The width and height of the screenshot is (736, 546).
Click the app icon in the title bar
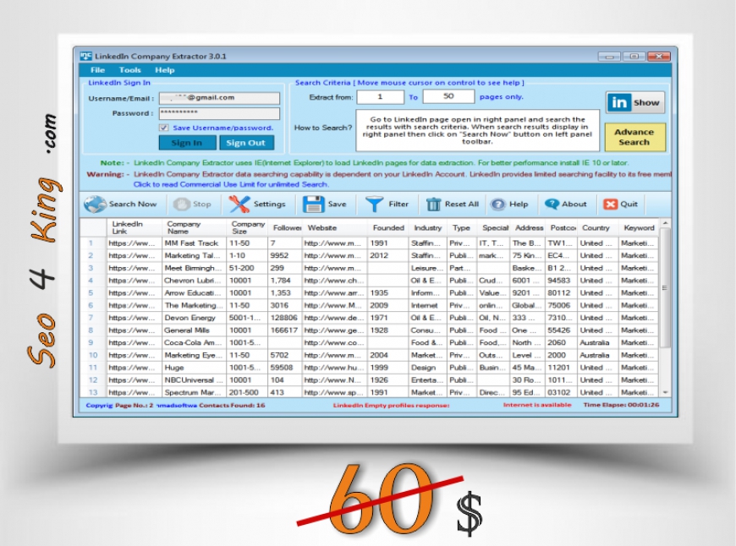(86, 56)
